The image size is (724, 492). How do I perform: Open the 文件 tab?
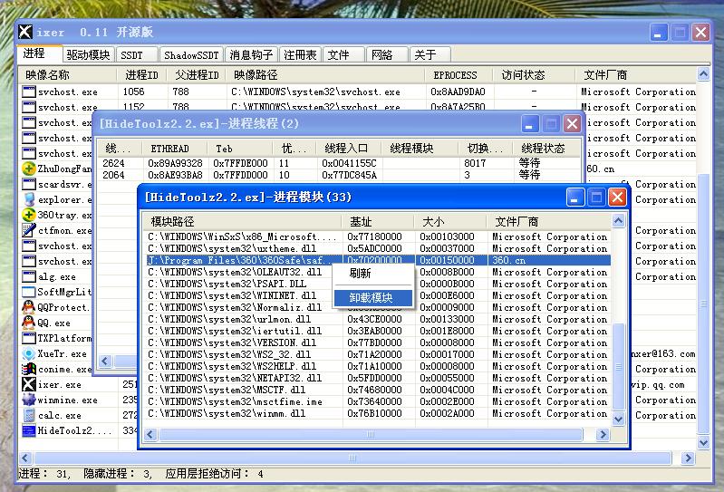click(343, 55)
